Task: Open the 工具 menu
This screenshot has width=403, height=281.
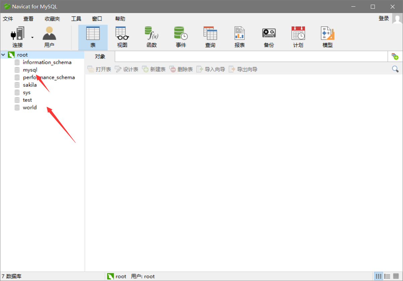Action: pyautogui.click(x=76, y=19)
